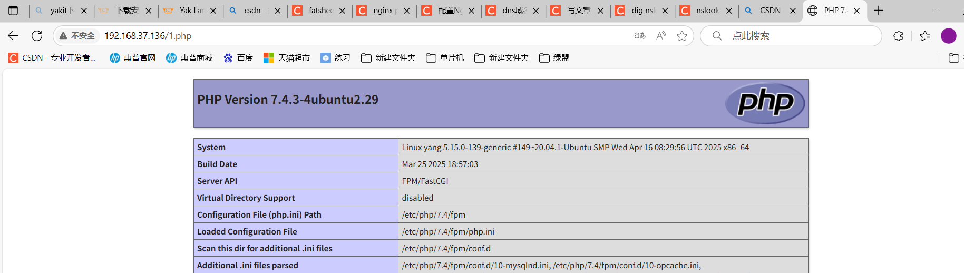Close the nslook tab
The height and width of the screenshot is (273, 964).
click(729, 11)
